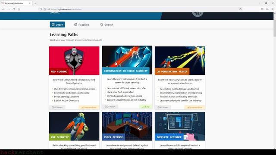Switch to the Learn tab
Screen dimensions: 276x155
[x=57, y=25]
